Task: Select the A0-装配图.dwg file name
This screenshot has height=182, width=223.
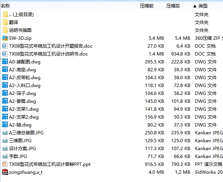Action: click(25, 62)
